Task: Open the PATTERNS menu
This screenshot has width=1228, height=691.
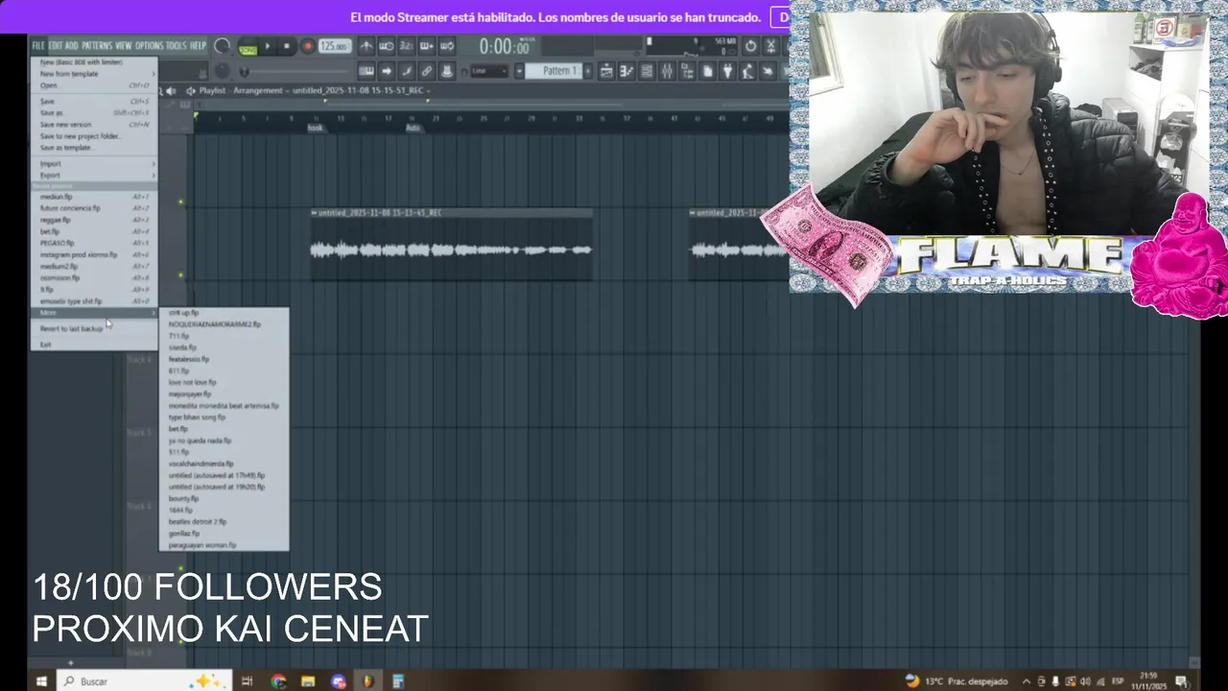Action: 97,46
